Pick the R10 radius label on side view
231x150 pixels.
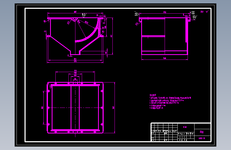click(x=137, y=24)
